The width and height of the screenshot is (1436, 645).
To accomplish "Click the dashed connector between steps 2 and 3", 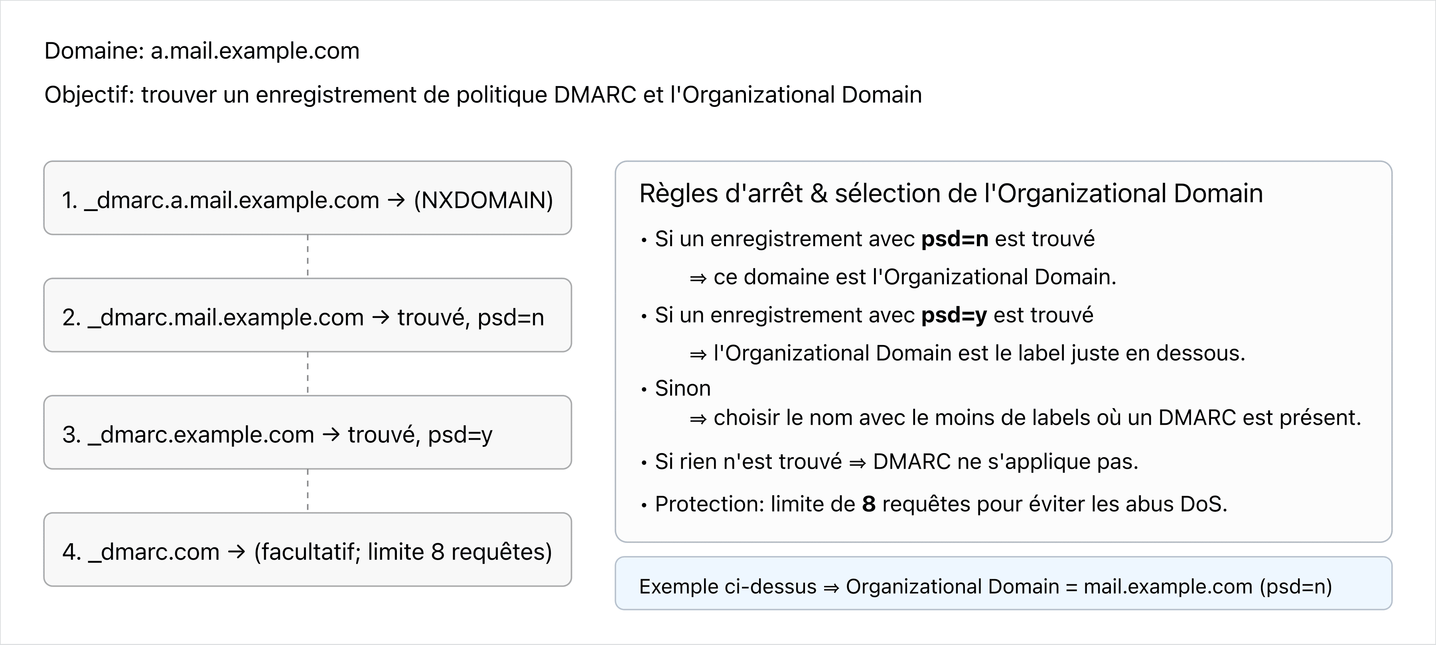I will pos(308,373).
